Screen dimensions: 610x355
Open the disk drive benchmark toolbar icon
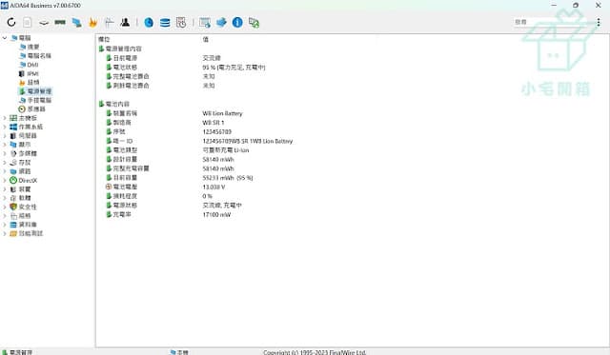[44, 23]
